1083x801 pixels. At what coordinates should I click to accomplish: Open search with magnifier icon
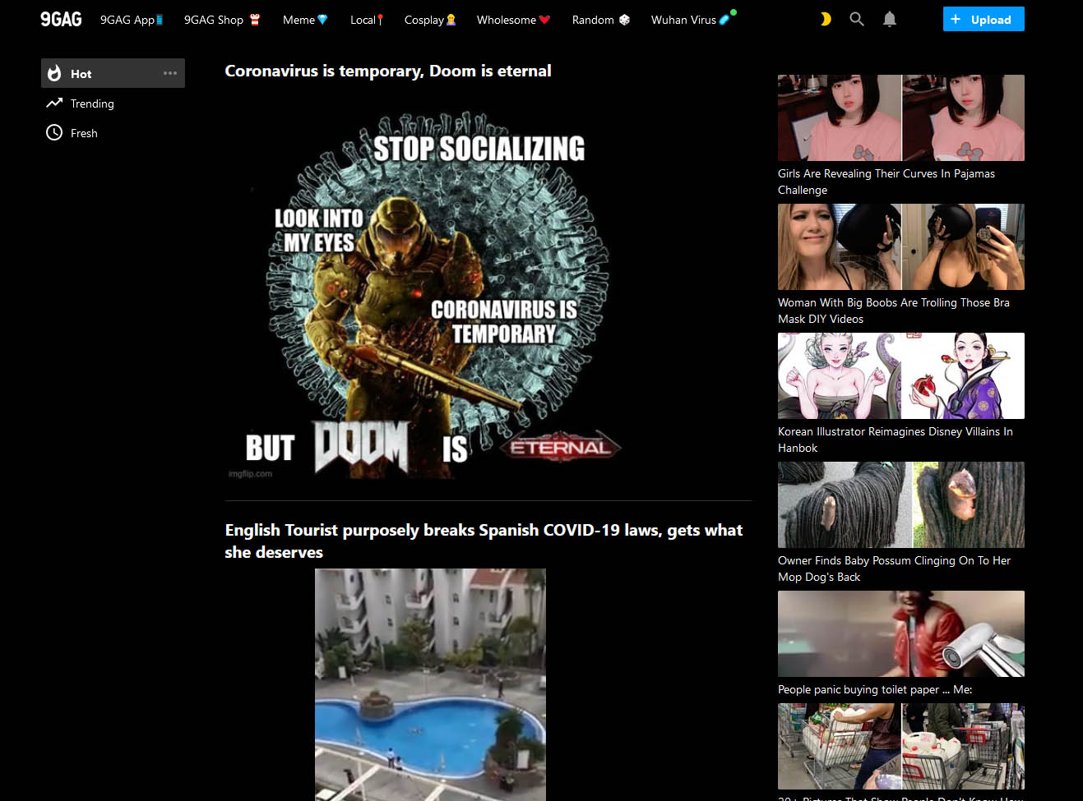pyautogui.click(x=857, y=19)
